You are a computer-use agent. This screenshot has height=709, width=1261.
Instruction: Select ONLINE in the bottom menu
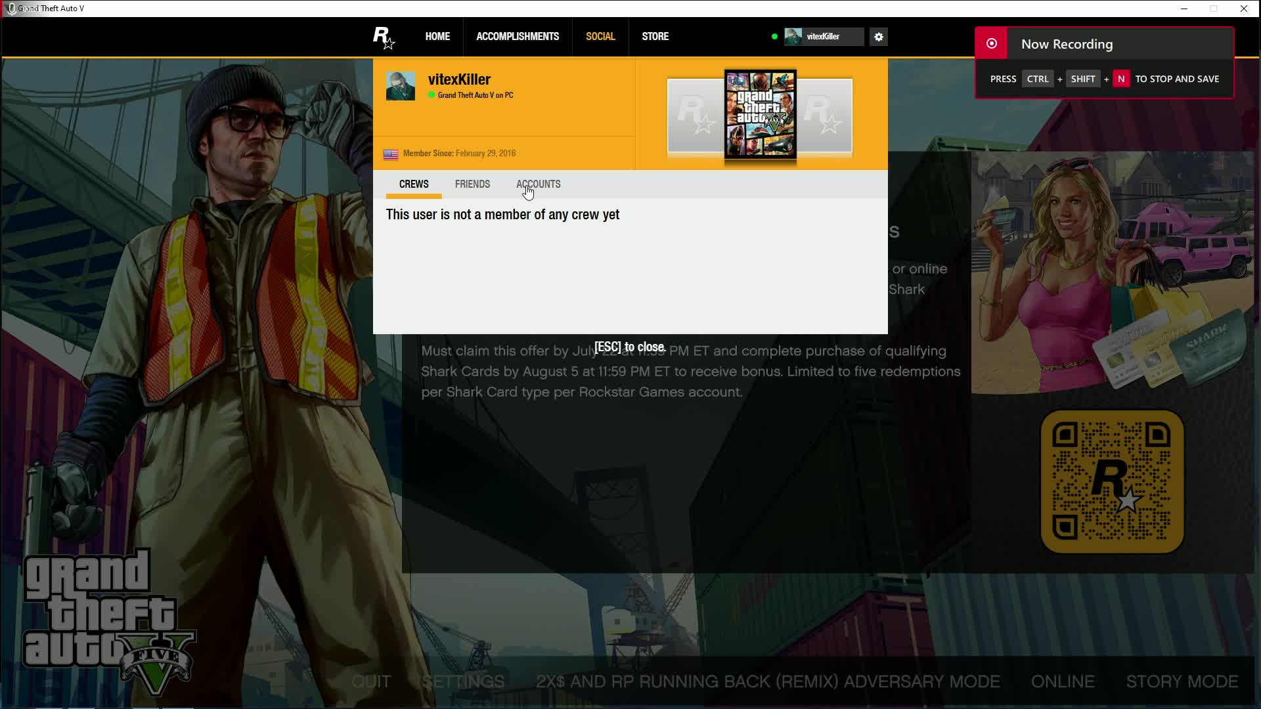[x=1063, y=682]
